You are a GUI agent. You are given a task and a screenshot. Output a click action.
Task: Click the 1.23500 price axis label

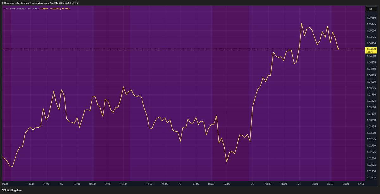point(371,107)
